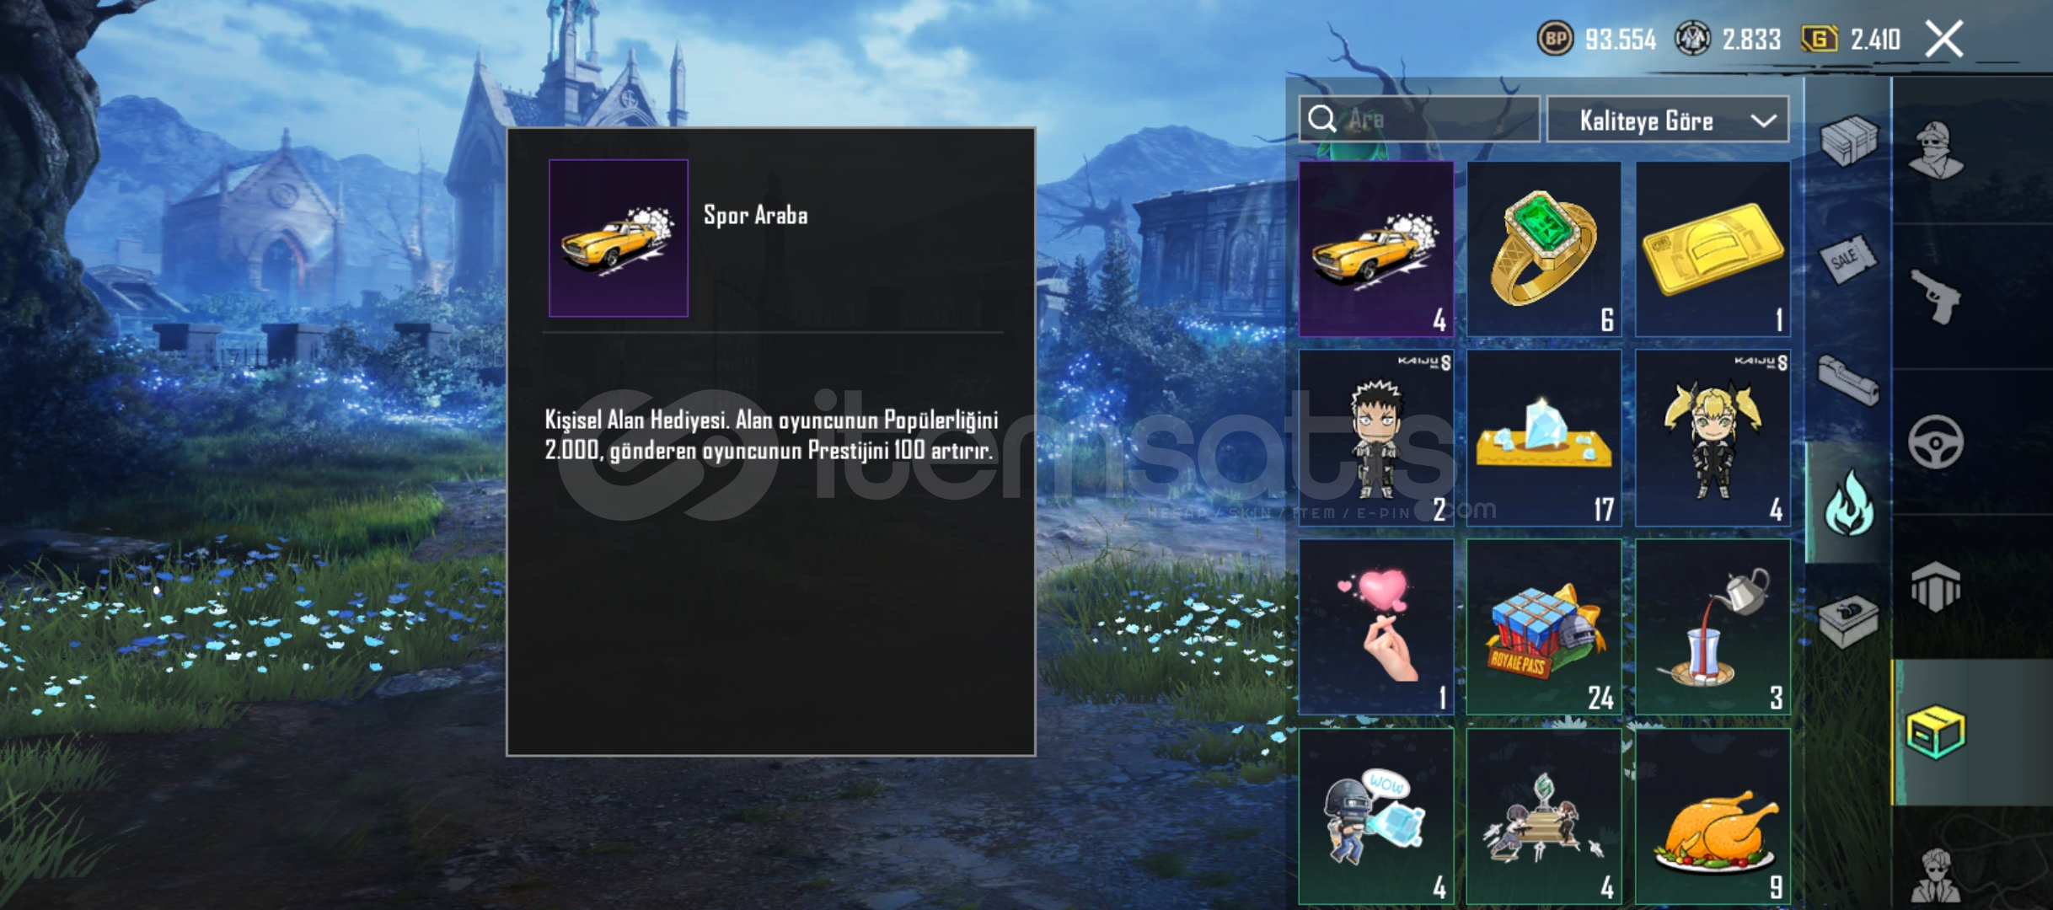Open the SALE ticket category
The image size is (2053, 910).
tap(1849, 260)
